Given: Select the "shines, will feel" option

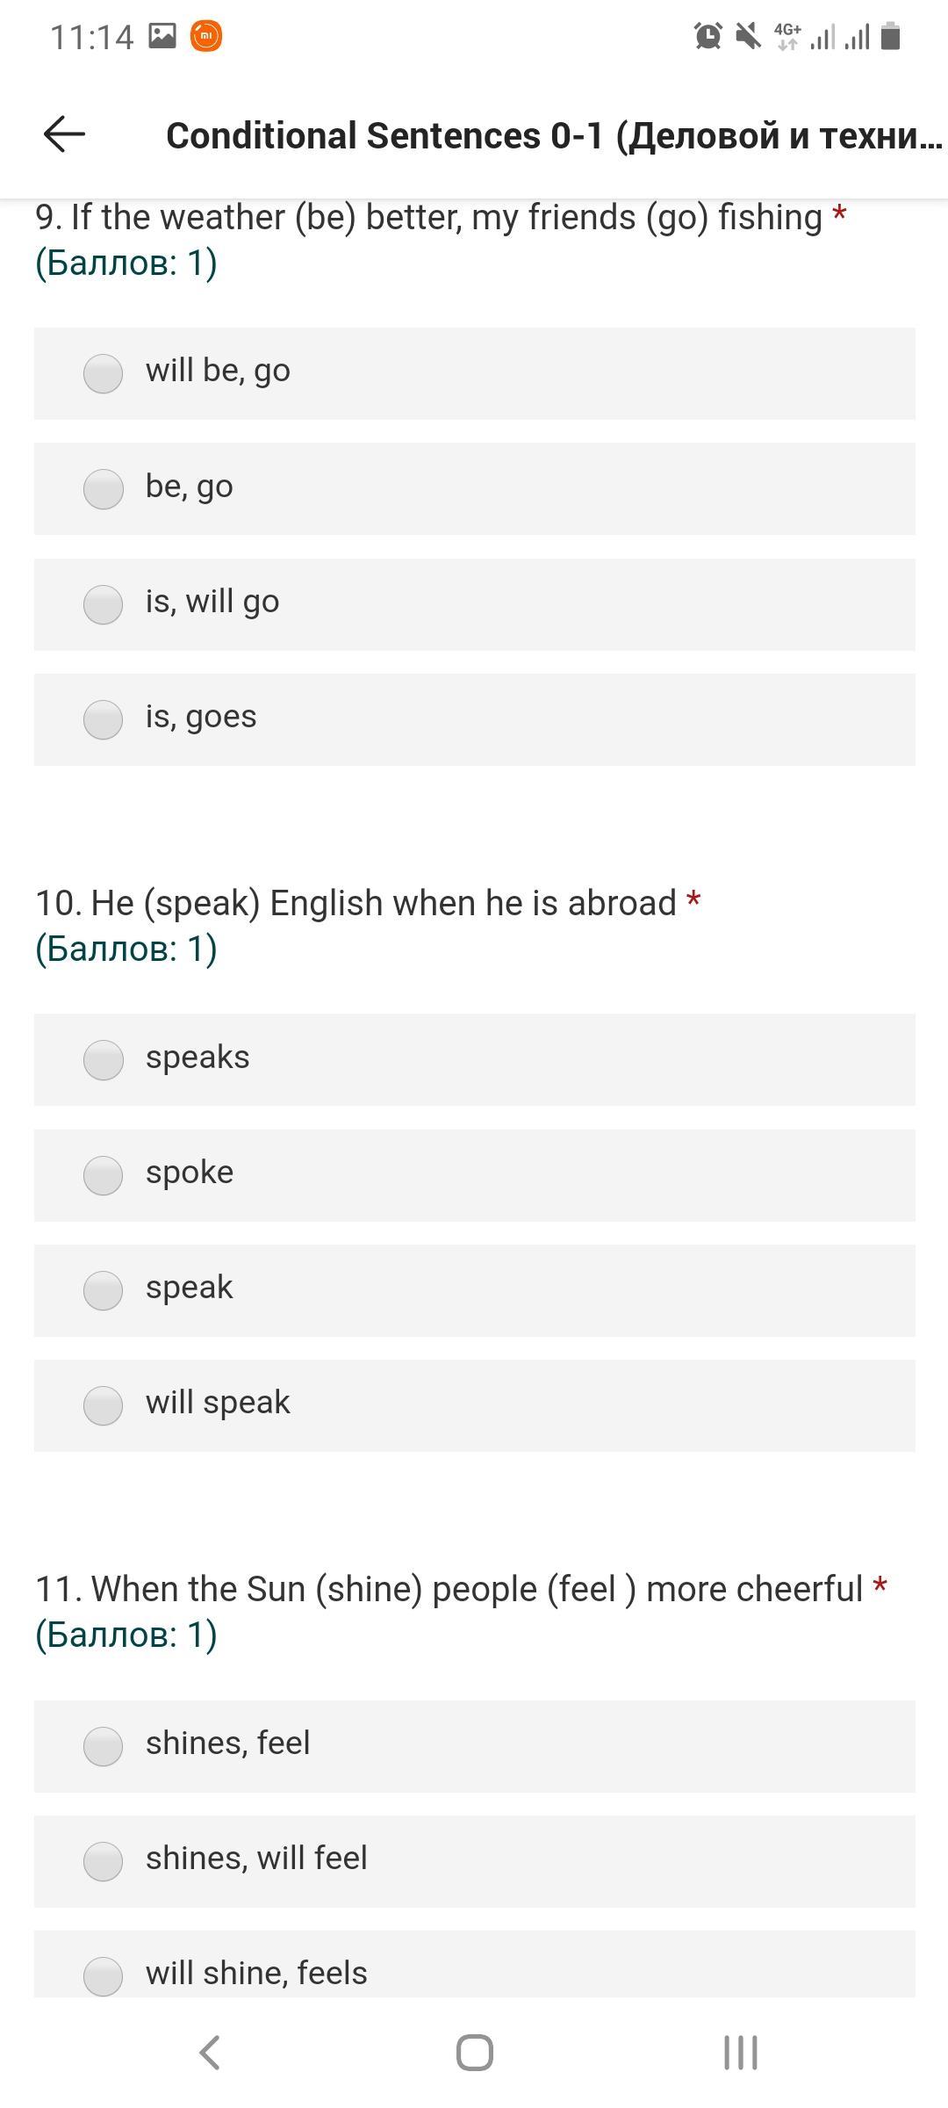Looking at the screenshot, I should coord(104,1860).
